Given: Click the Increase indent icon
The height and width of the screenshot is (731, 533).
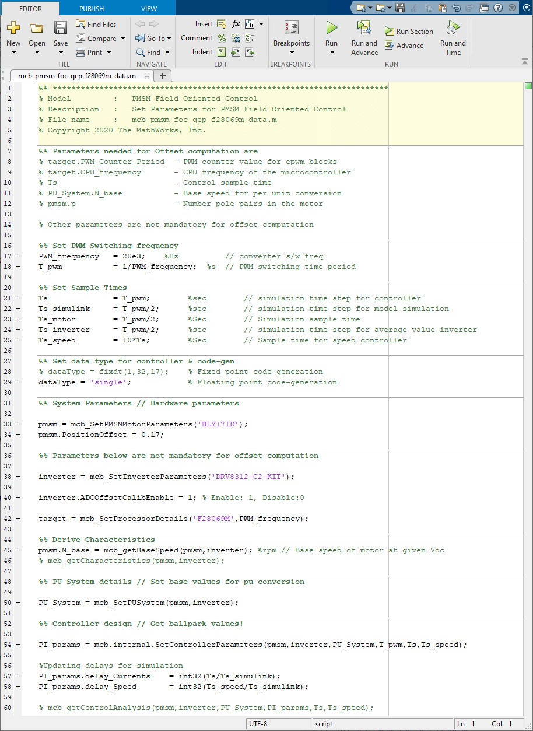Looking at the screenshot, I should [236, 53].
